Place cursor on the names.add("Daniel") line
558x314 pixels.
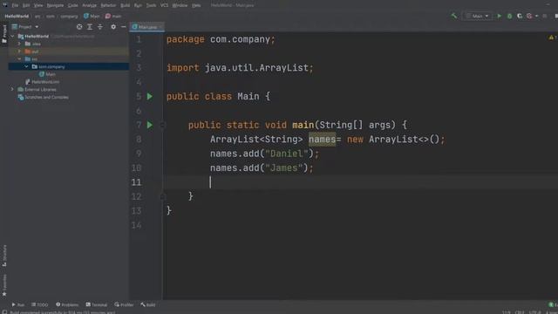tap(264, 154)
